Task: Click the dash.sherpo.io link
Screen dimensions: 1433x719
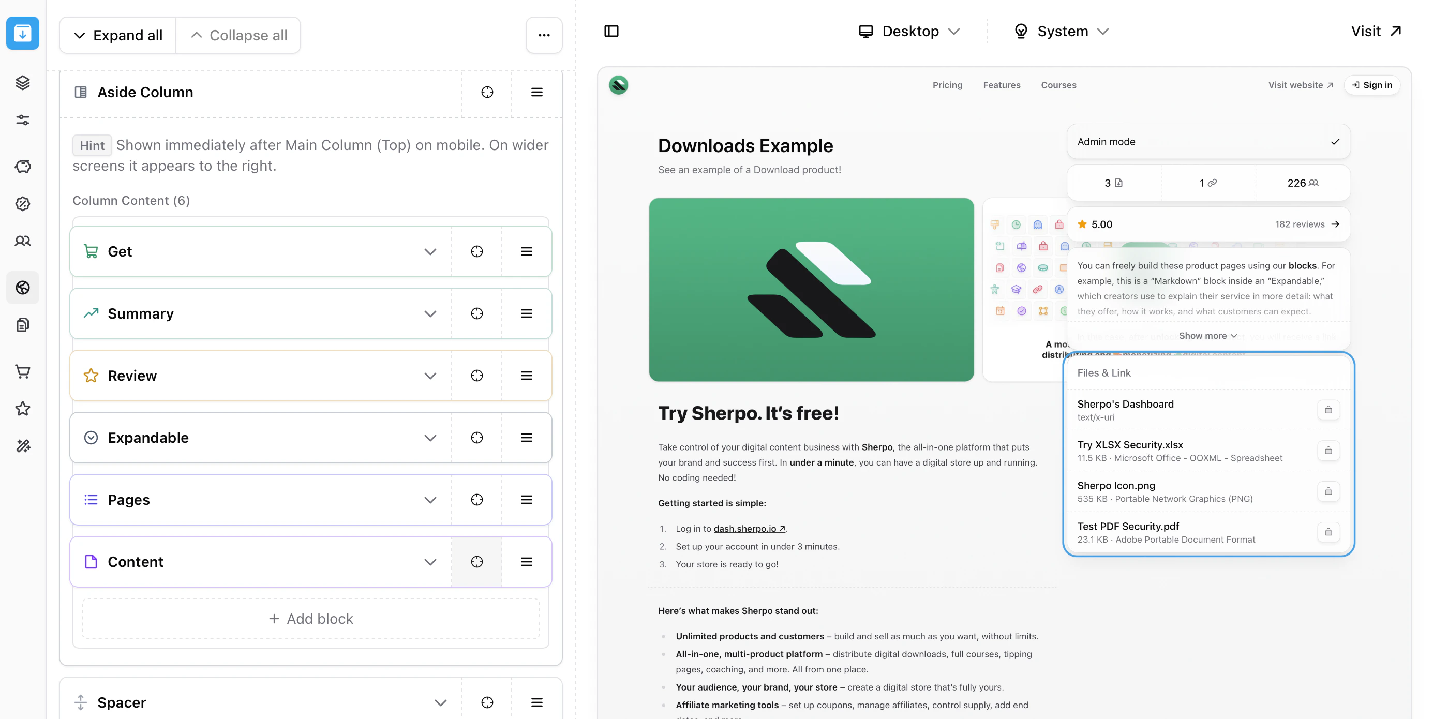Action: click(749, 528)
